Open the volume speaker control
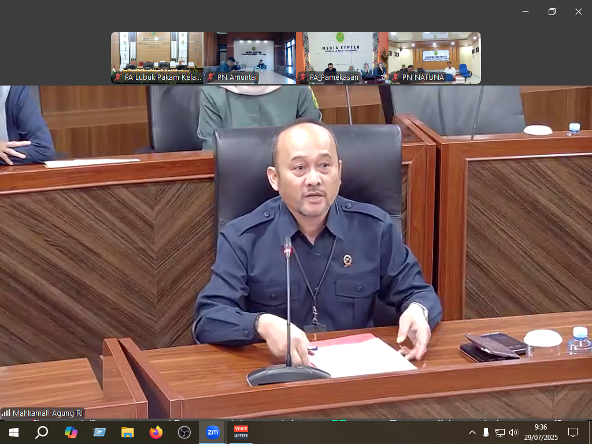This screenshot has height=444, width=592. [513, 432]
